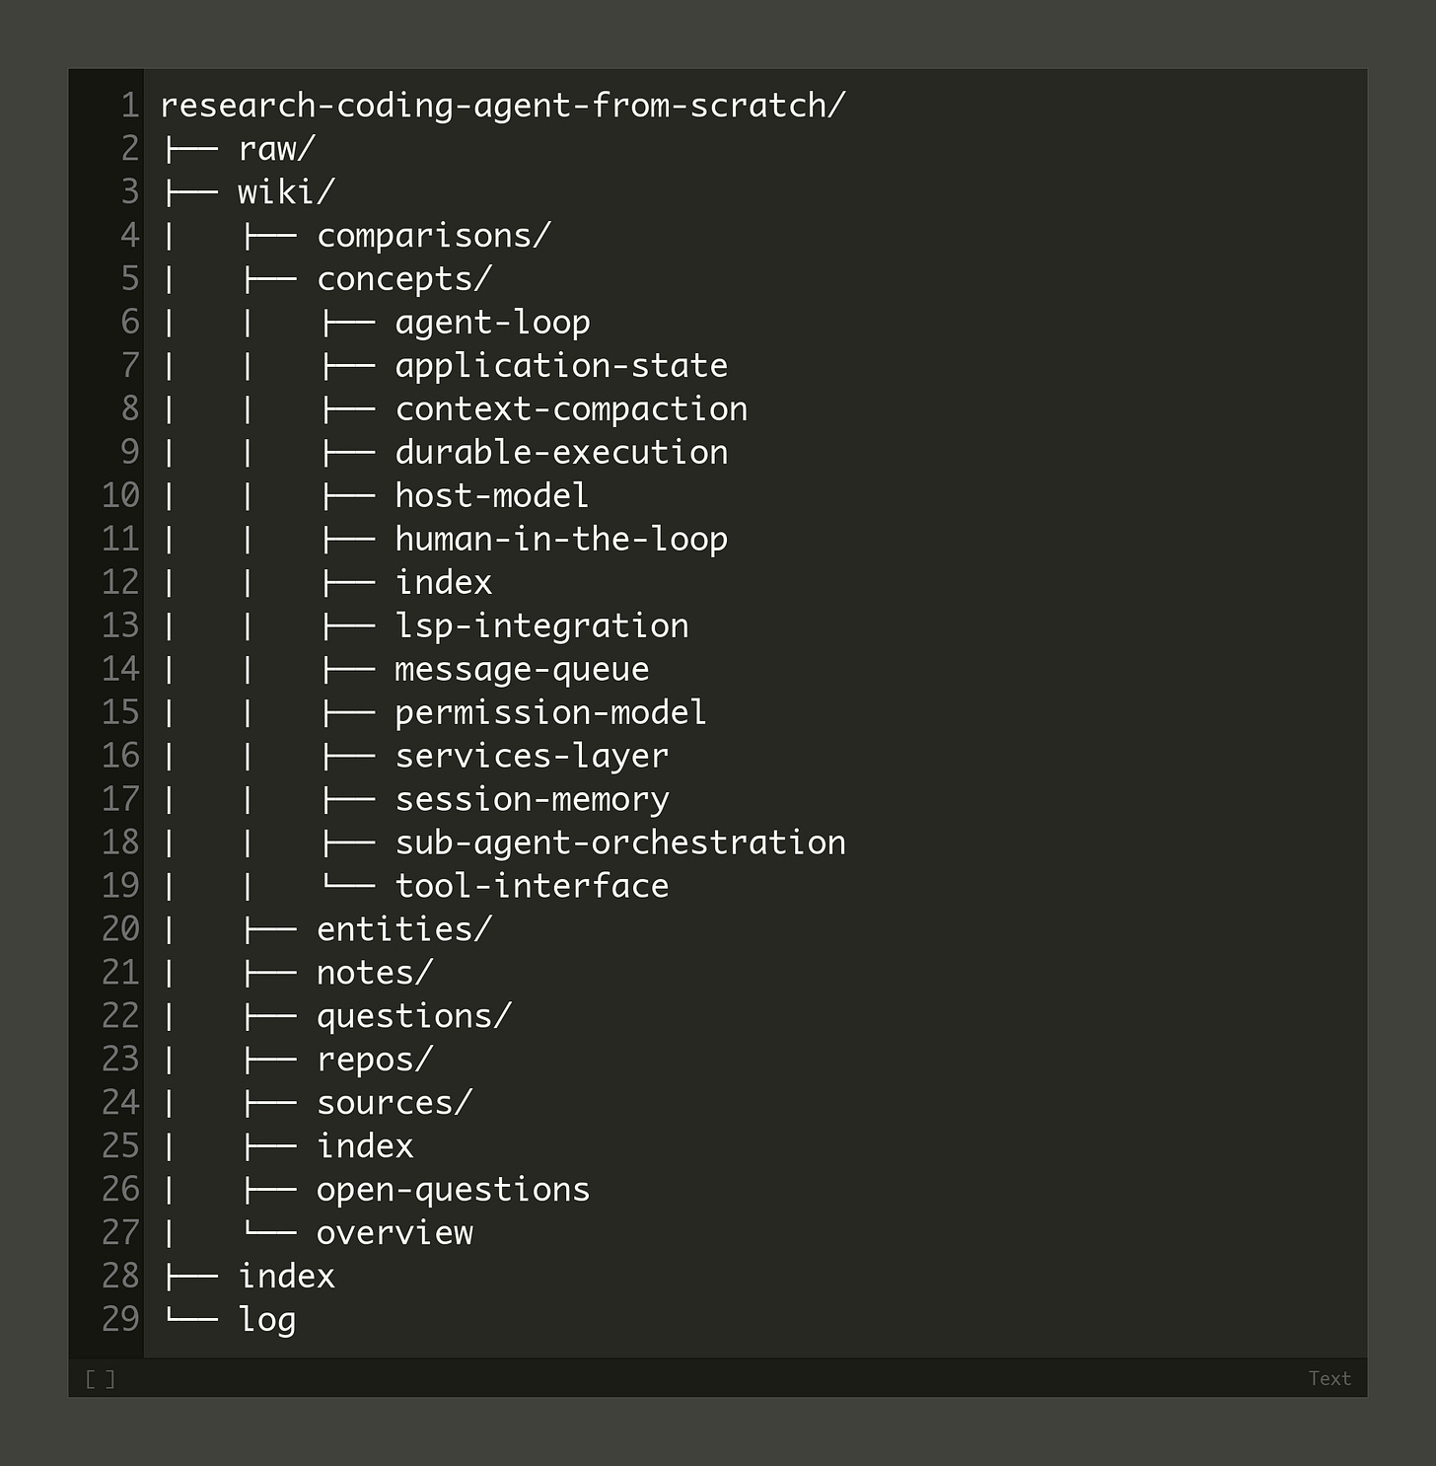Select the overview line under wiki
Screen dimensions: 1436x1466
coord(395,1234)
